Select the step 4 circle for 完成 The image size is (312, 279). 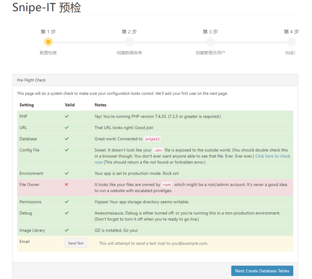pyautogui.click(x=291, y=42)
